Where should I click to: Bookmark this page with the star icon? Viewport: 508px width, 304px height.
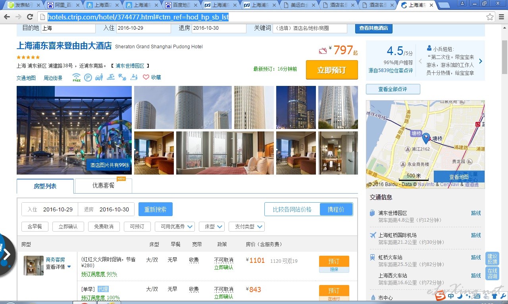pos(490,17)
